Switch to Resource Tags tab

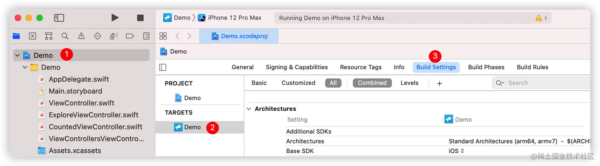361,67
